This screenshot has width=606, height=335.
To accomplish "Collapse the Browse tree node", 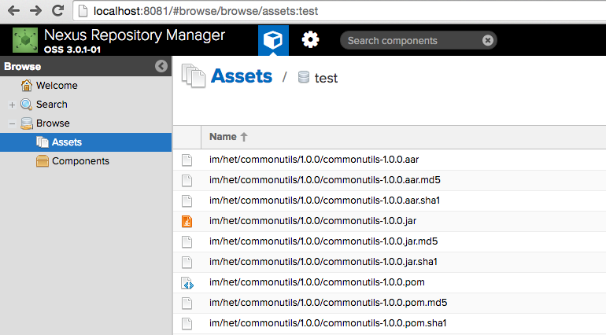I will 12,123.
